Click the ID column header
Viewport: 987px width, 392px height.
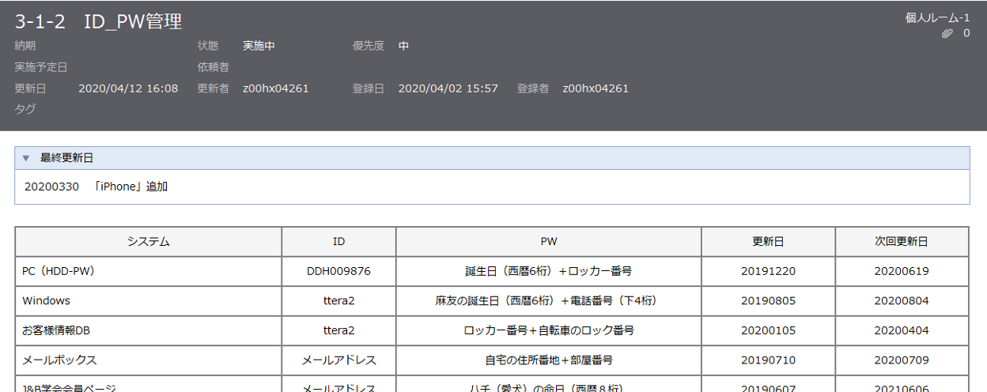point(338,242)
